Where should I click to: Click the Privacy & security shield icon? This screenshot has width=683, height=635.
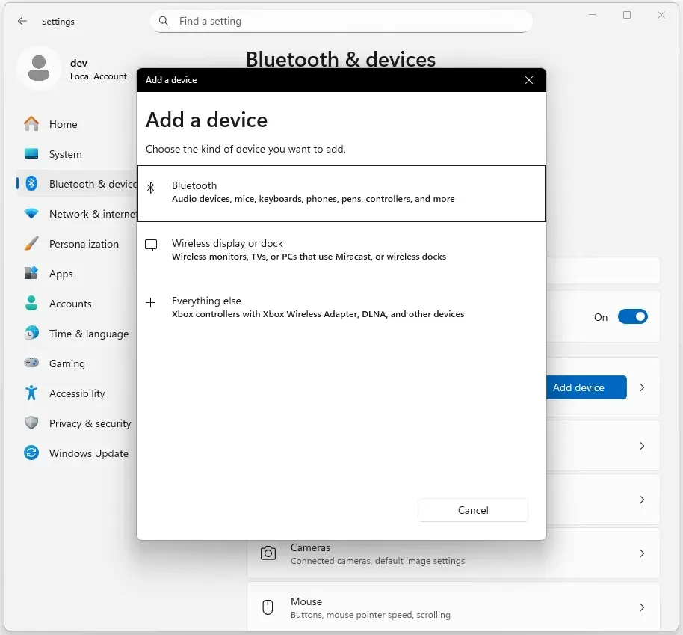[31, 423]
